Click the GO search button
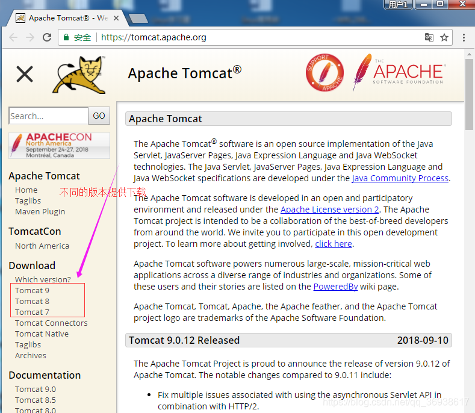The image size is (475, 413). tap(99, 116)
